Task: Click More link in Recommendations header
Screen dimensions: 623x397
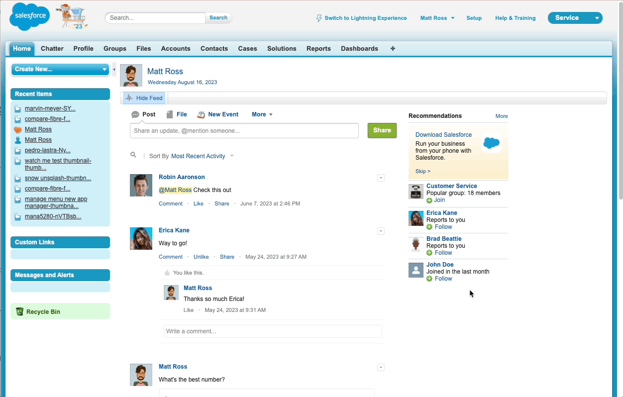Action: click(502, 116)
